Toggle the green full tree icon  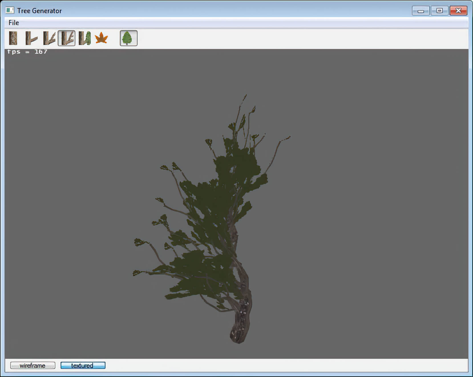(x=128, y=38)
